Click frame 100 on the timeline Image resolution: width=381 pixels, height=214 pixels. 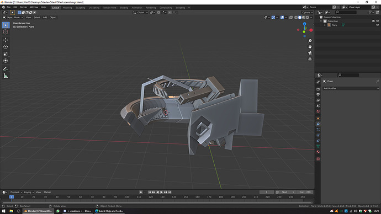pos(127,197)
